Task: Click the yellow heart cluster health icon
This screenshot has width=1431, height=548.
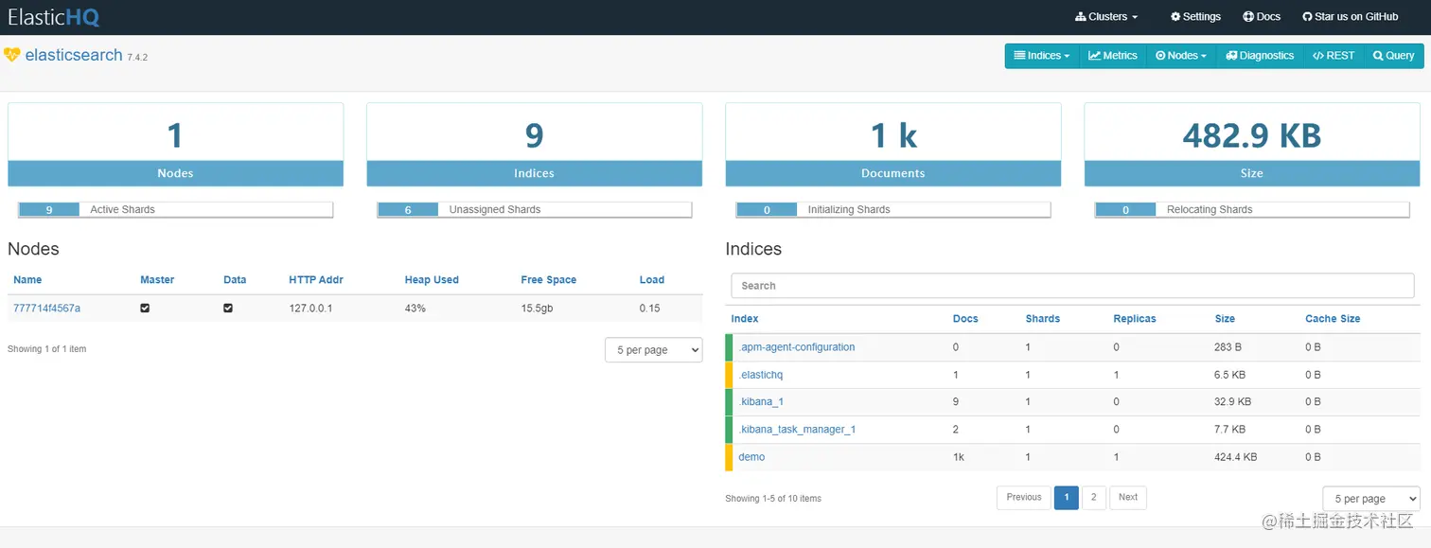Action: coord(12,55)
